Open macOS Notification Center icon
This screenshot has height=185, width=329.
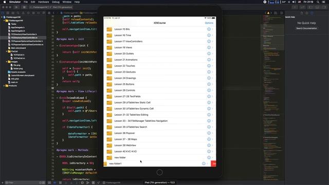pyautogui.click(x=324, y=2)
